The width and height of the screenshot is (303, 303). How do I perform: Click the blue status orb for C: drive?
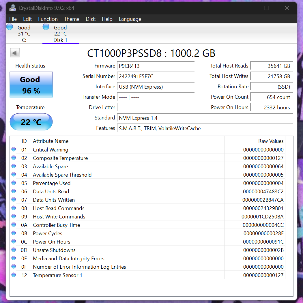10,27
